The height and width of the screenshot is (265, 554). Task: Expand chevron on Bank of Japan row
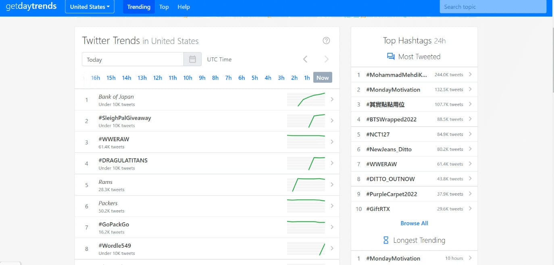pos(332,99)
